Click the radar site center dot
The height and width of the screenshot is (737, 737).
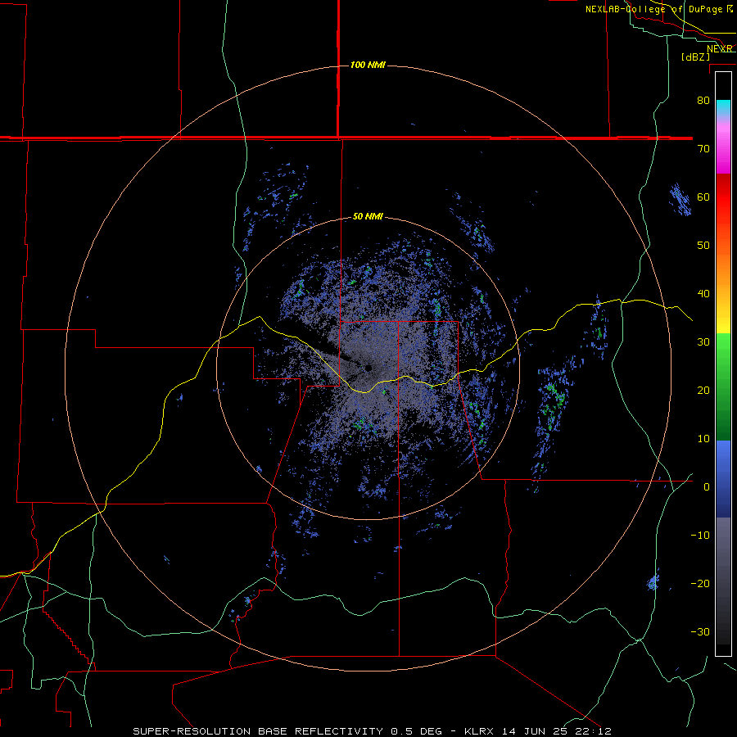(369, 368)
